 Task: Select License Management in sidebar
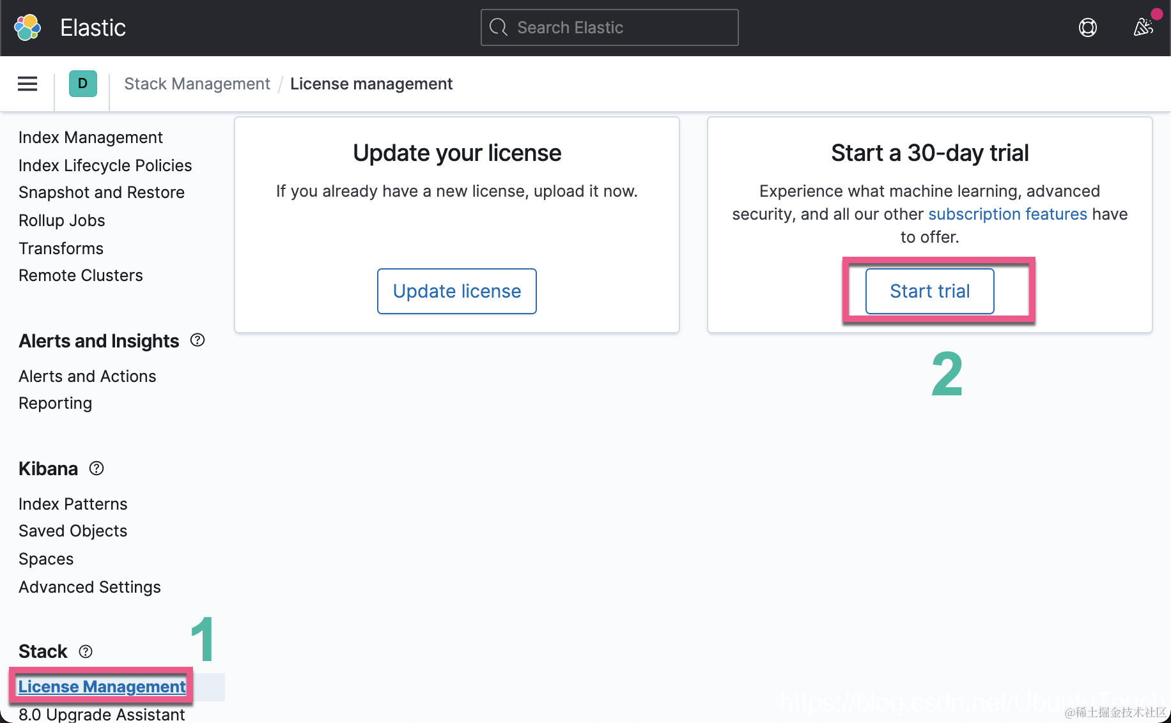pyautogui.click(x=102, y=687)
